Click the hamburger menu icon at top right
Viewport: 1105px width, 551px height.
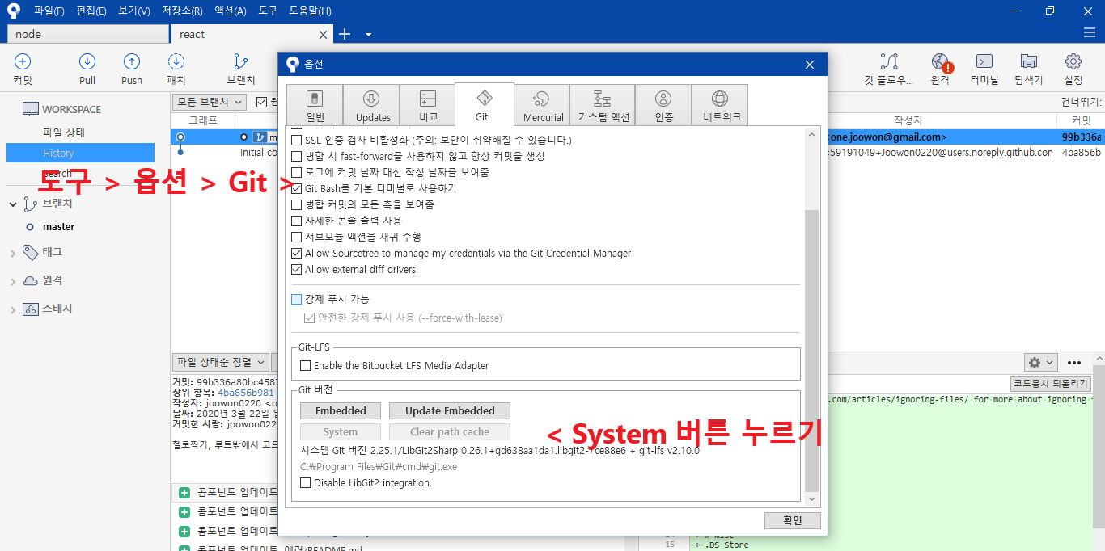pos(1090,33)
